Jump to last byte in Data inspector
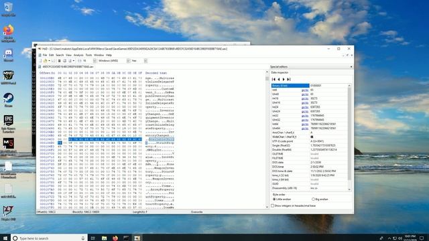The height and width of the screenshot is (241, 429). (x=288, y=79)
